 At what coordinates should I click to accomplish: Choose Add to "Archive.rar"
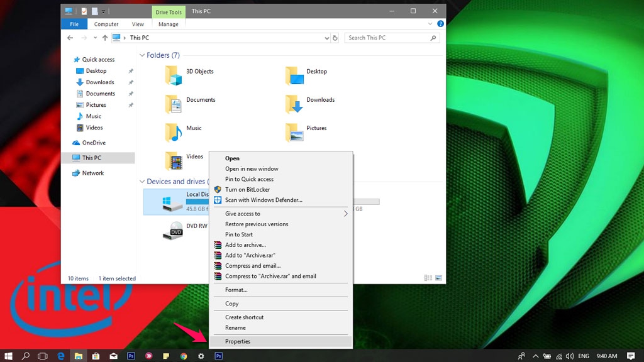pyautogui.click(x=281, y=255)
